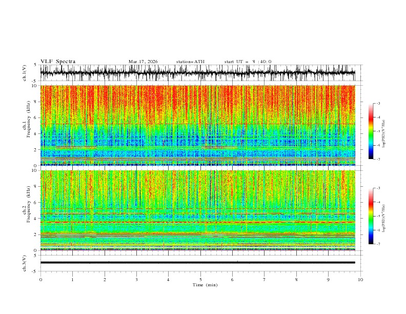The image size is (406, 314).
Task: Click the 'ch.2 Frequency (kHz)' axis label
Action: tap(27, 204)
